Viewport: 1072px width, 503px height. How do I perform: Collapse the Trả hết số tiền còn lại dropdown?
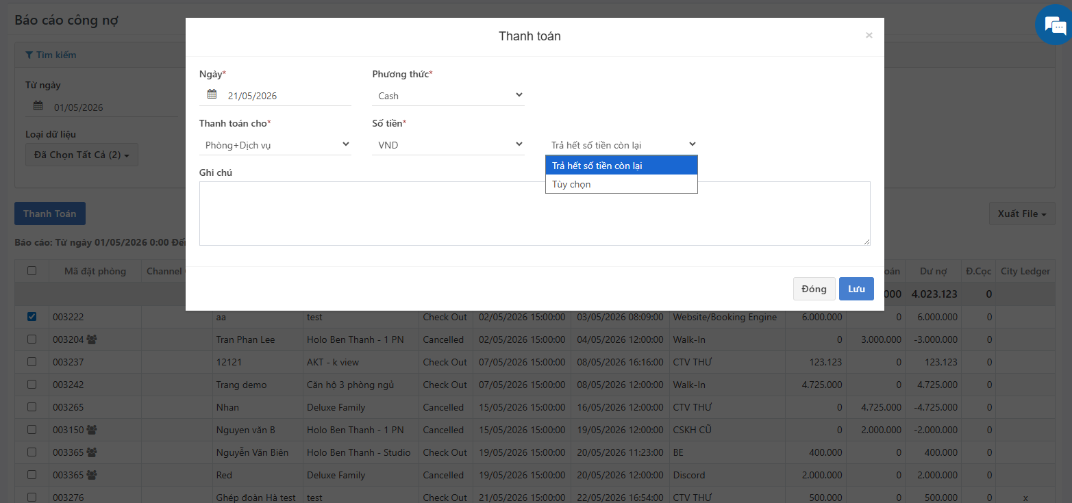pos(621,145)
